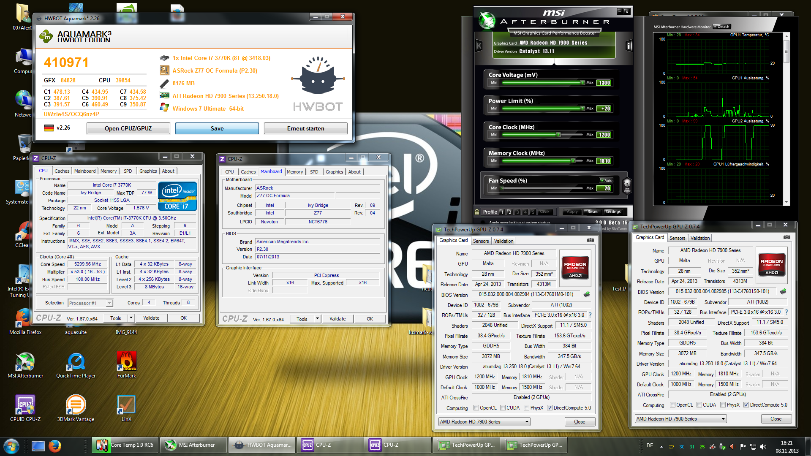
Task: Select Afterburner profile slot 1
Action: [x=502, y=212]
